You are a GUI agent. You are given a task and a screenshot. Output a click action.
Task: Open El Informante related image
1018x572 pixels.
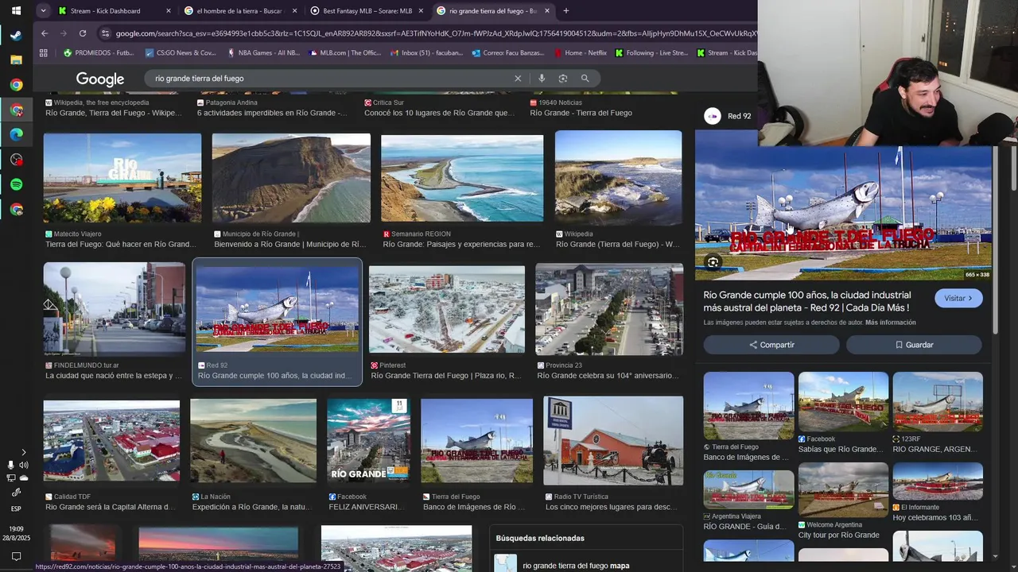click(x=938, y=482)
